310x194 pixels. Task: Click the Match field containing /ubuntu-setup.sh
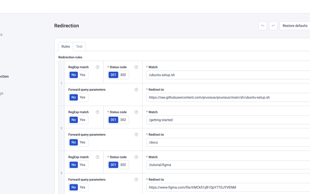pyautogui.click(x=229, y=75)
